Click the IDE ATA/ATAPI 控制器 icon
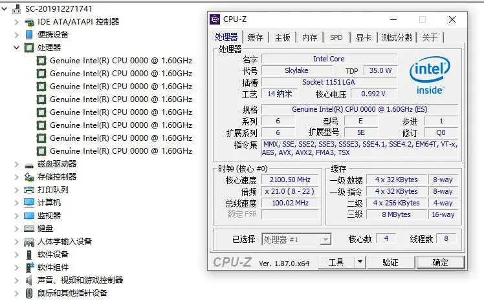The width and height of the screenshot is (484, 301). click(29, 22)
